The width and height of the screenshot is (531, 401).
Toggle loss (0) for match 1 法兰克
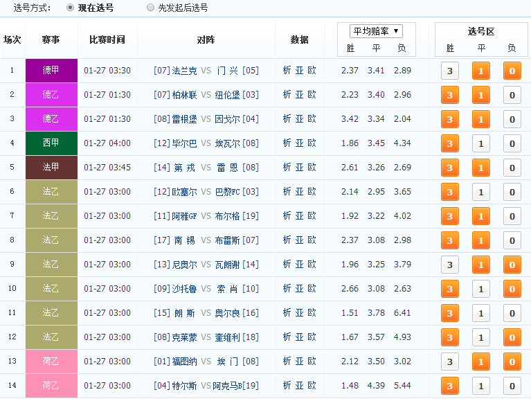[512, 71]
